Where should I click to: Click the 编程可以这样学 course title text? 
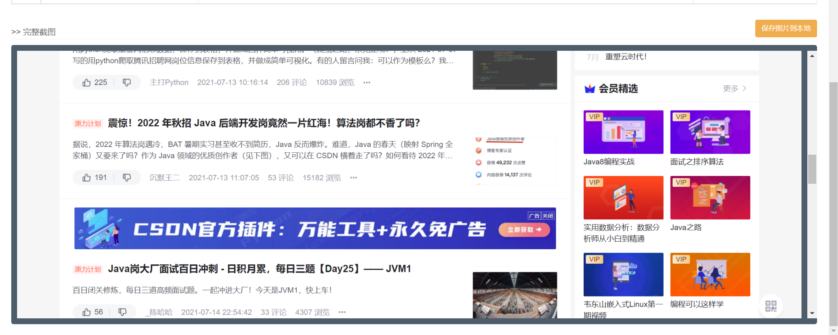click(x=697, y=304)
